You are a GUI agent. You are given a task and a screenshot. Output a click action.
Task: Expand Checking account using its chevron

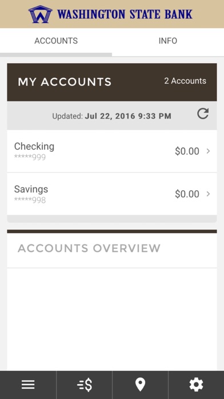pos(208,151)
